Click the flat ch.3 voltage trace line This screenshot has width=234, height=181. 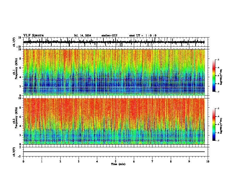(x=114, y=152)
